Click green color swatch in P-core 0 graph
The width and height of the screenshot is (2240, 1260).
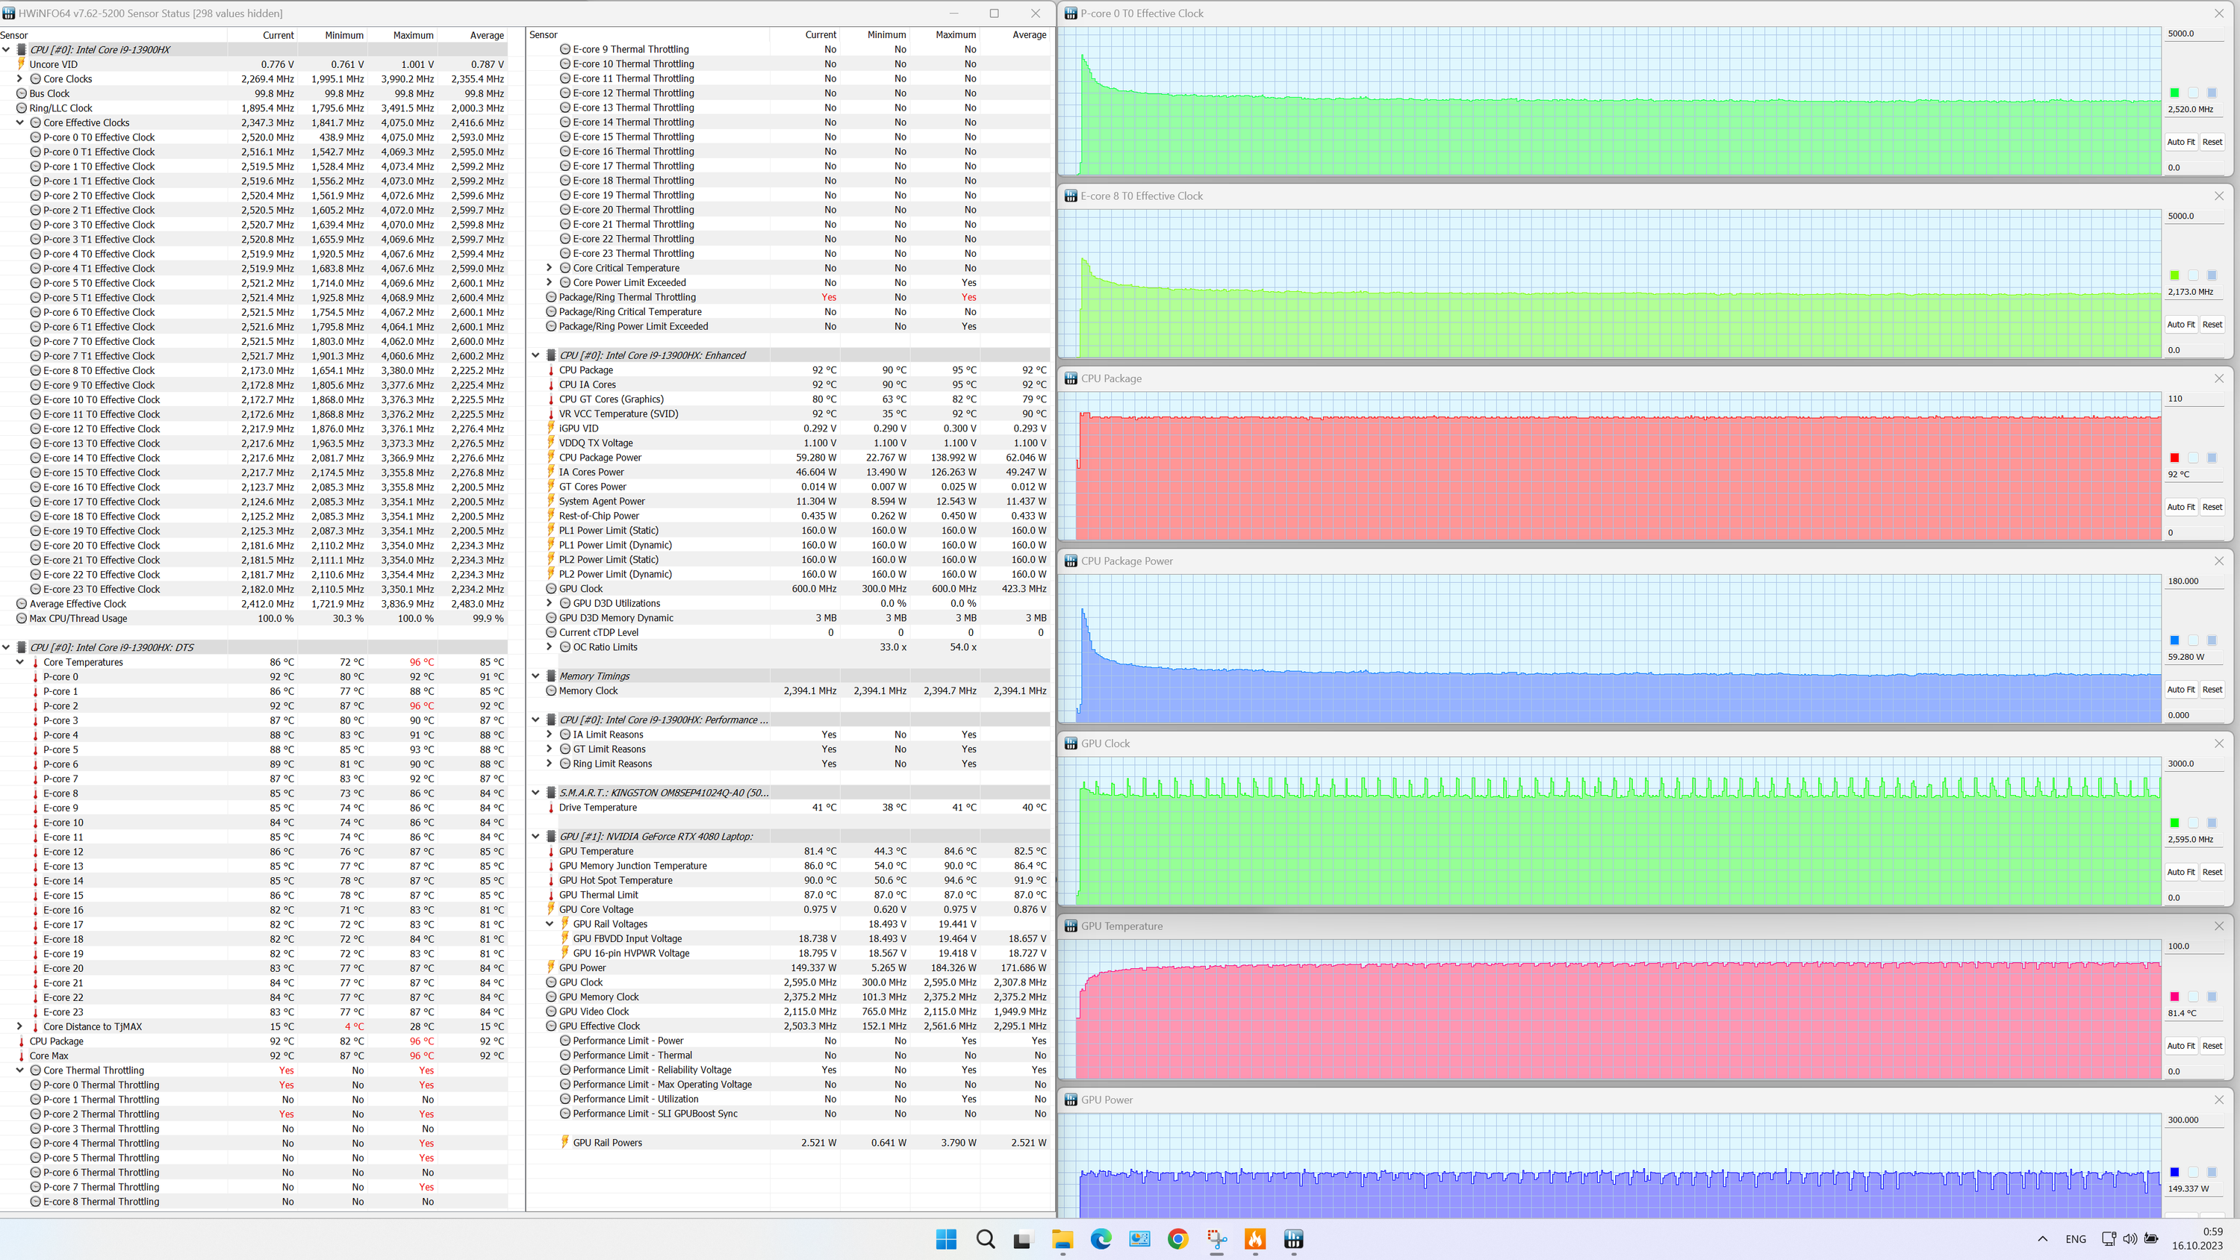click(2174, 93)
